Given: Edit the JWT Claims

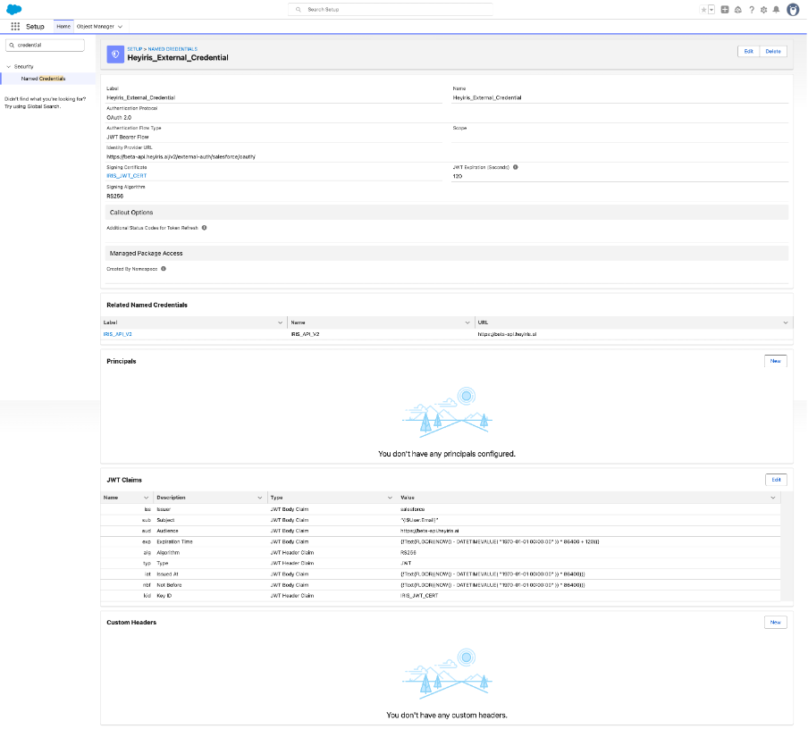Looking at the screenshot, I should click(776, 480).
